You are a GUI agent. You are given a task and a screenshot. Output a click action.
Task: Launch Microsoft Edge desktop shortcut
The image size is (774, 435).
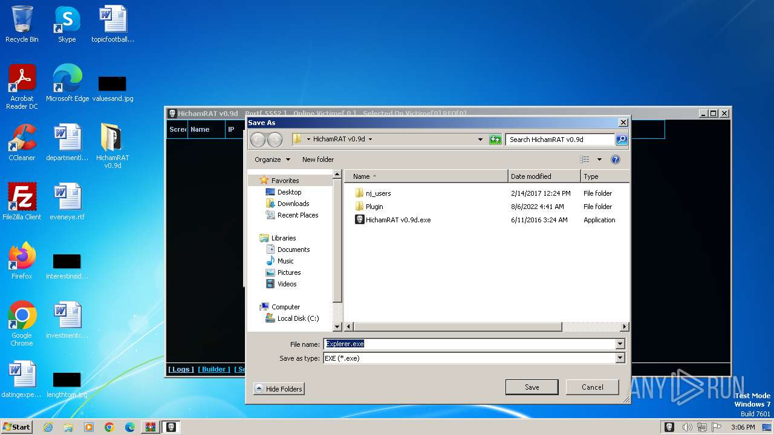67,83
